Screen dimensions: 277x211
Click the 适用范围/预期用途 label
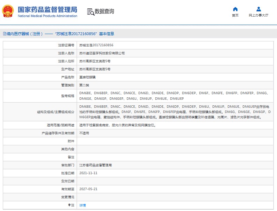click(x=60, y=125)
